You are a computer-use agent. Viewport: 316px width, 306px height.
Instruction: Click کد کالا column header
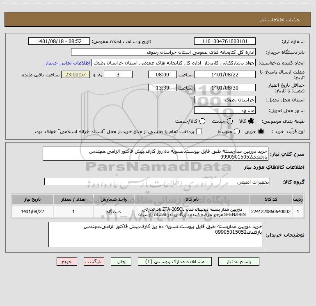pos(271,199)
